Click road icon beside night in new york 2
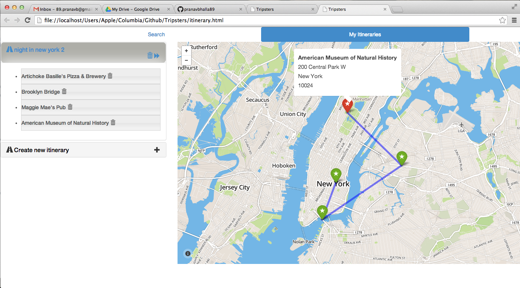 tap(10, 49)
